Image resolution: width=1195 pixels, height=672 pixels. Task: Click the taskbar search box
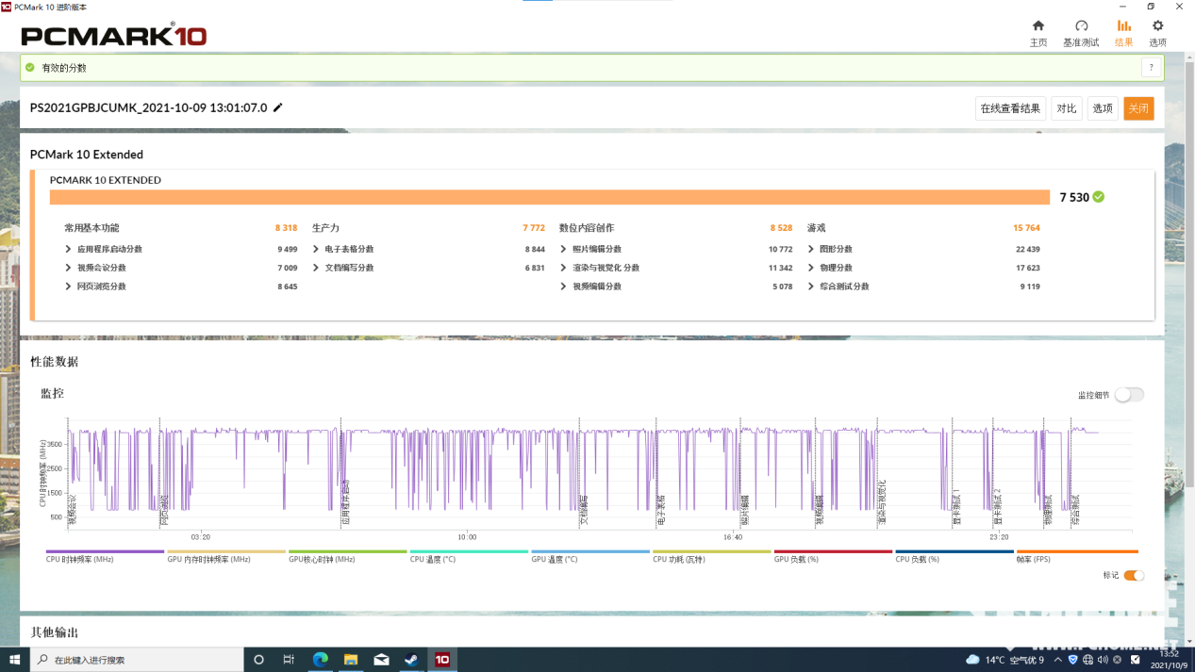(137, 660)
